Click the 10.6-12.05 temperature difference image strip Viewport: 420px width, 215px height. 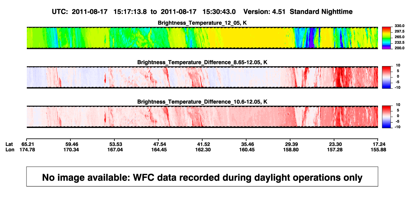click(x=202, y=117)
